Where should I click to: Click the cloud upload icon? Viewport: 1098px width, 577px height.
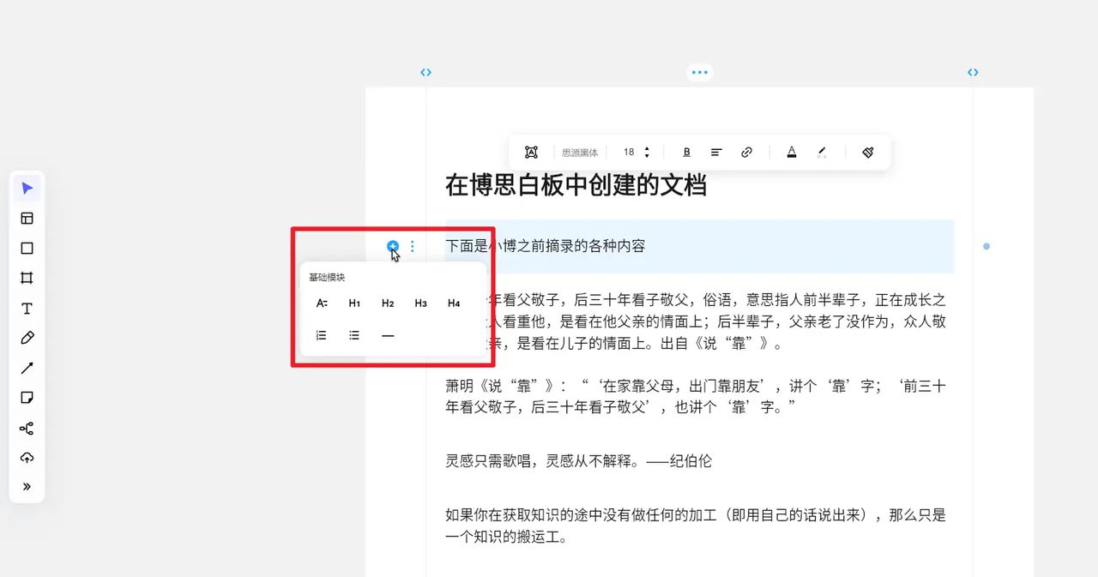(x=27, y=458)
